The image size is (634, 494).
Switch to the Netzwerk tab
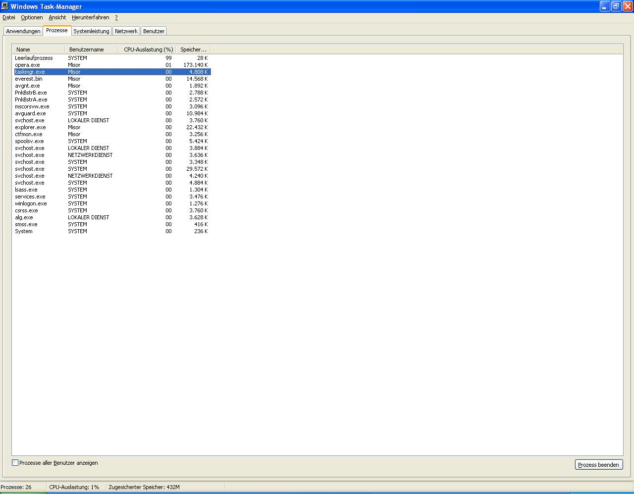pyautogui.click(x=126, y=31)
